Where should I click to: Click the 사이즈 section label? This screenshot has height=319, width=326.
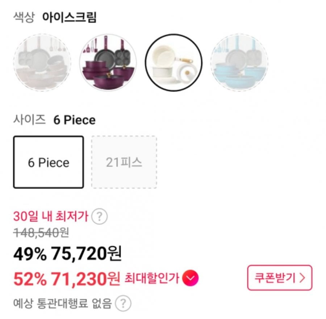point(29,120)
